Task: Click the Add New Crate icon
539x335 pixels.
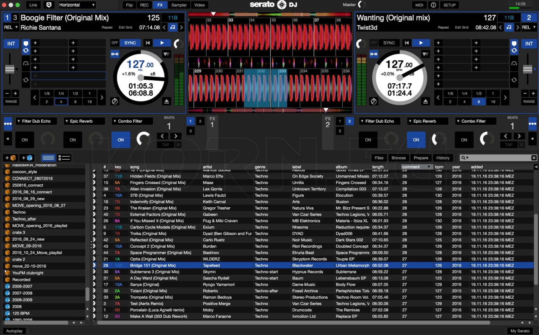Action: pyautogui.click(x=10, y=158)
